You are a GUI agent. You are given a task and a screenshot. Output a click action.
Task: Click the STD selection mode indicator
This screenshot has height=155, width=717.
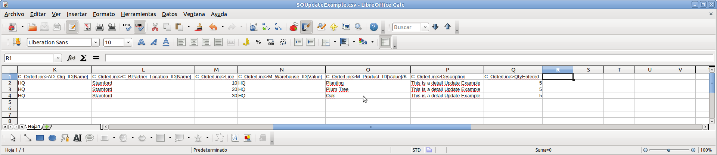[416, 150]
